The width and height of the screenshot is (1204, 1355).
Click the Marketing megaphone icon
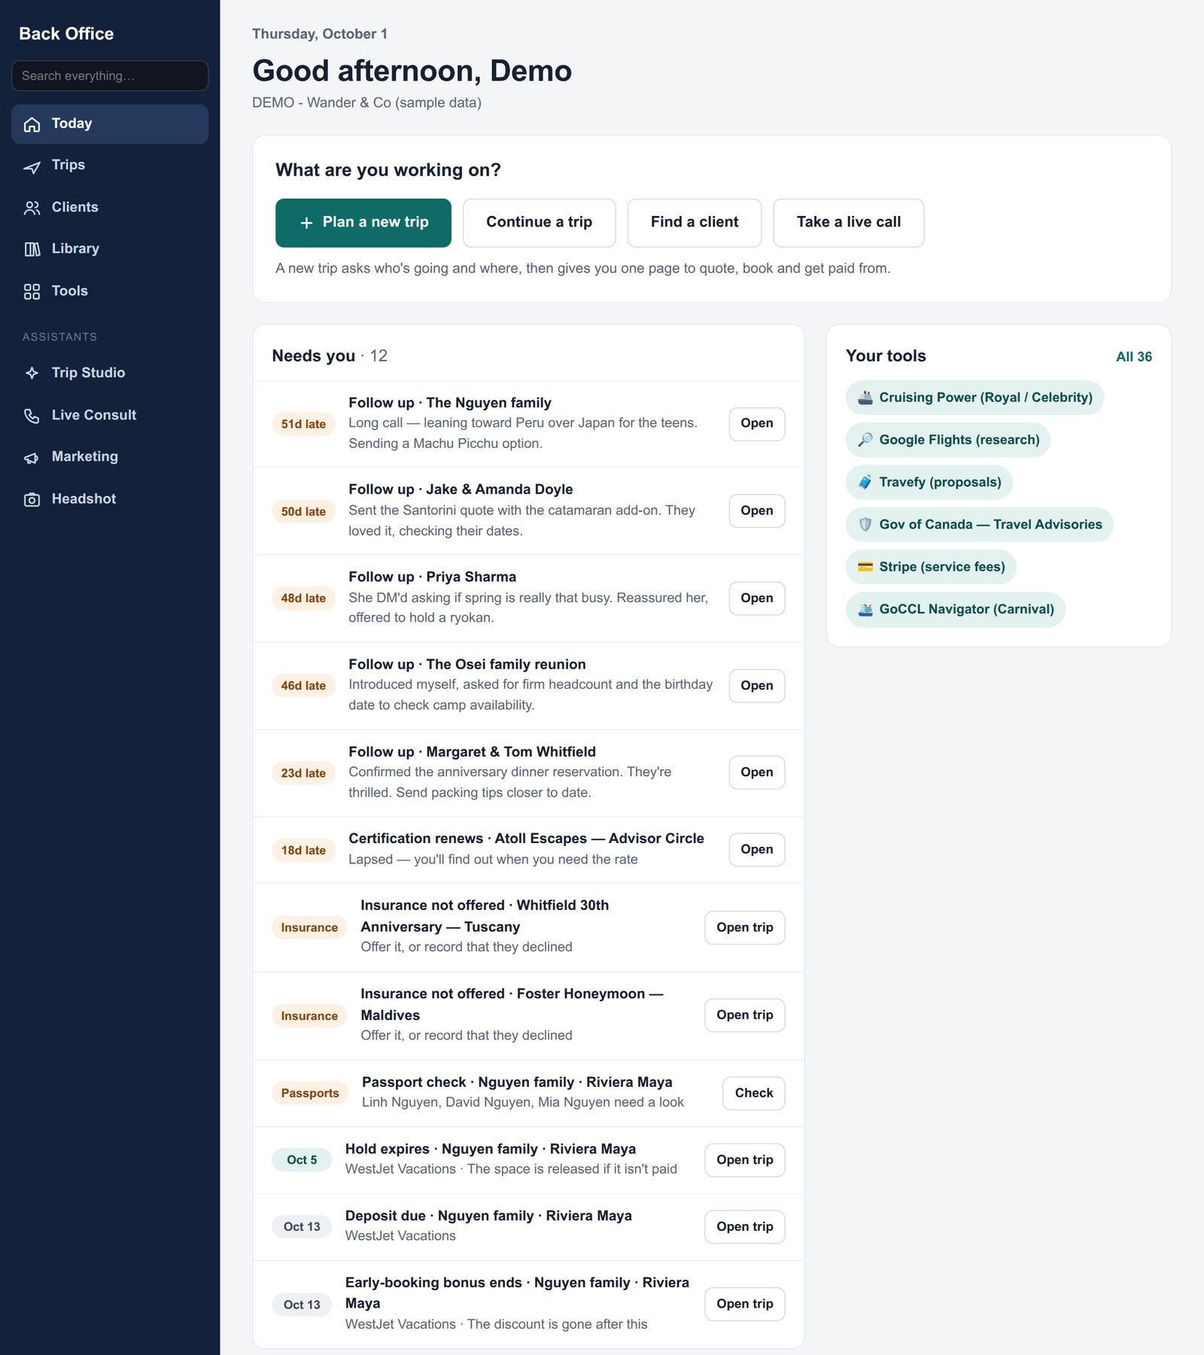[32, 458]
